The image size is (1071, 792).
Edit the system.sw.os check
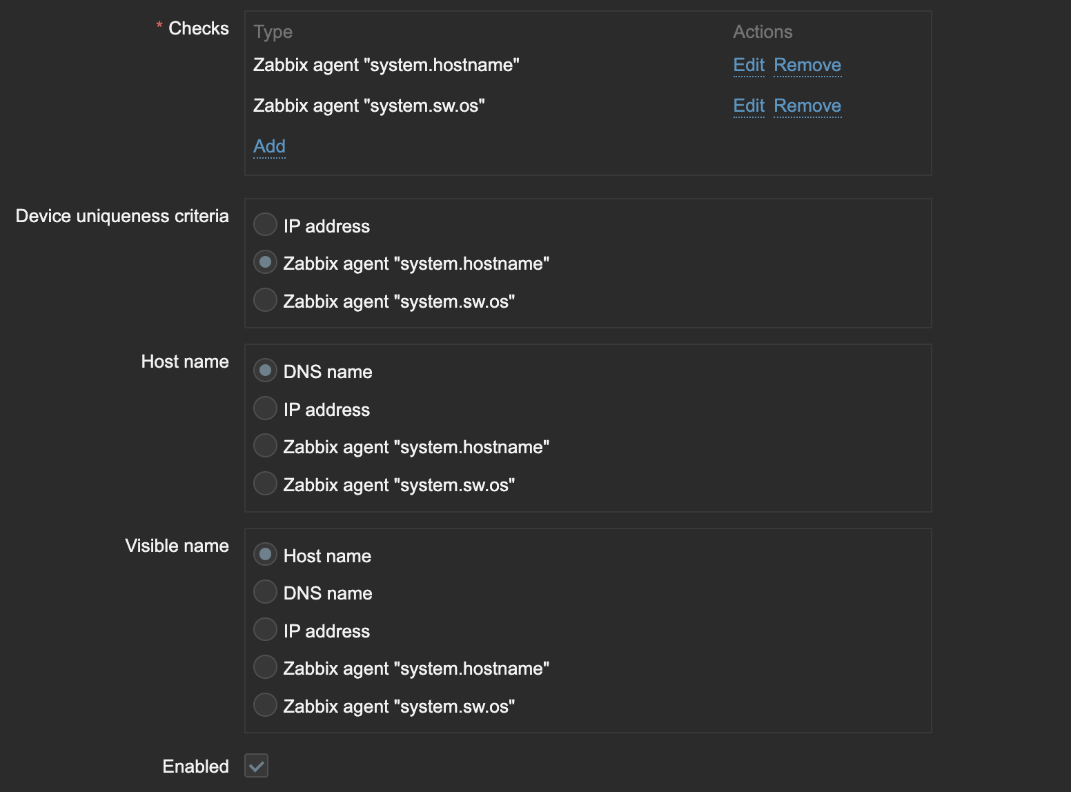[x=749, y=106]
